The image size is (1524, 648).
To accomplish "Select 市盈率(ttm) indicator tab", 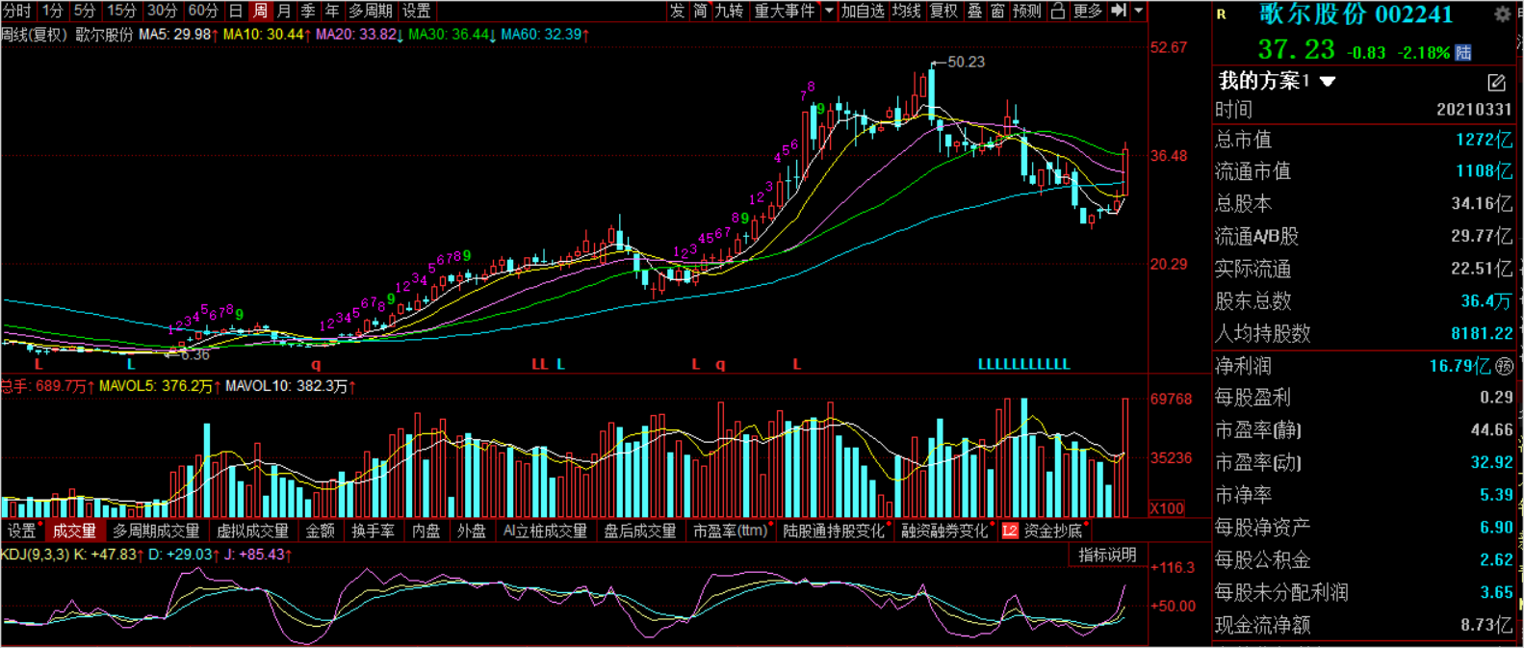I will [732, 531].
